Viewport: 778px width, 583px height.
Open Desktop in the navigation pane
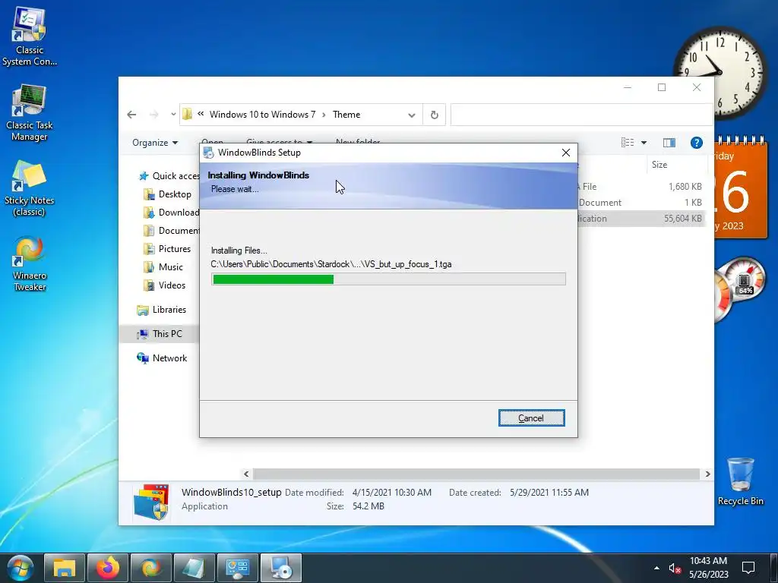click(167, 194)
